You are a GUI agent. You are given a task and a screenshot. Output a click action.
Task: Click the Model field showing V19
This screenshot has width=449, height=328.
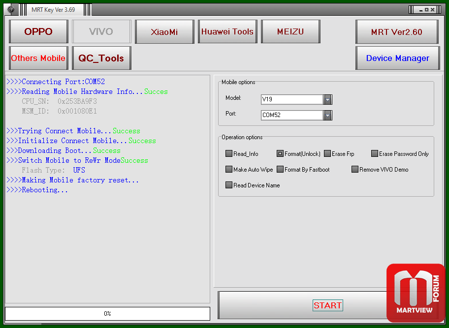point(292,99)
